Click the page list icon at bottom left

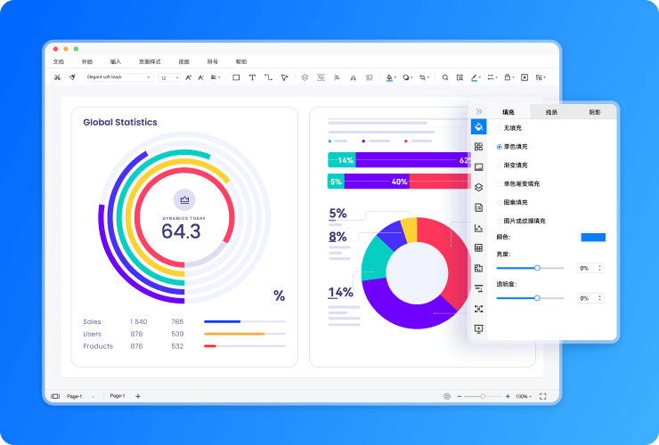point(55,396)
